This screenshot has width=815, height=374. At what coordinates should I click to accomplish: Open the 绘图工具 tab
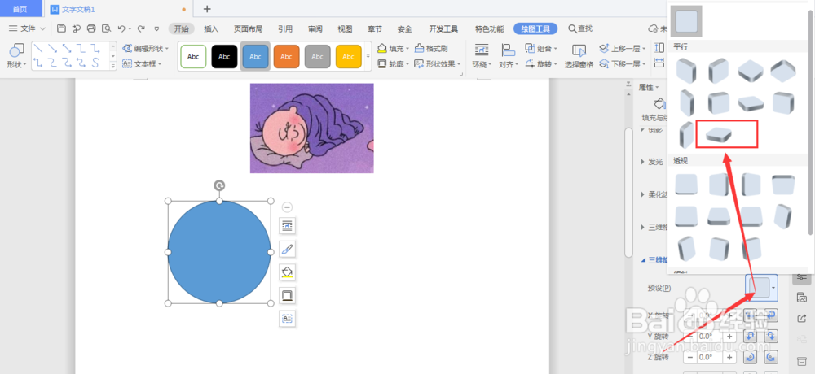pyautogui.click(x=535, y=28)
